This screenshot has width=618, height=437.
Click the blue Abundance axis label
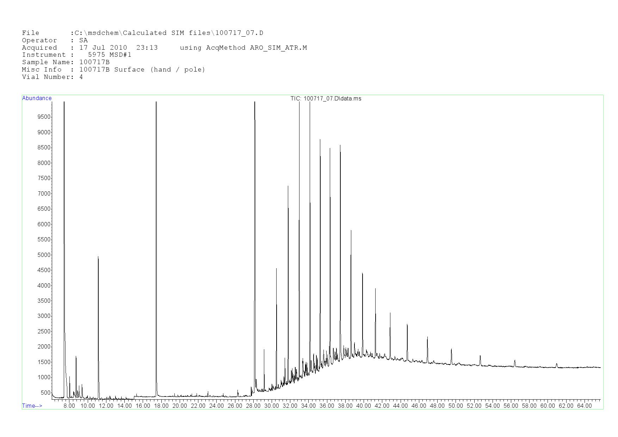[37, 98]
